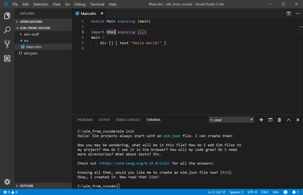Collapse the src folder
This screenshot has height=195, width=303.
tap(26, 41)
